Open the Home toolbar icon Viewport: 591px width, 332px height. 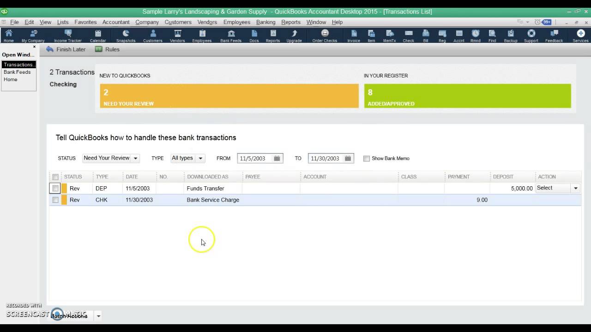tap(8, 36)
